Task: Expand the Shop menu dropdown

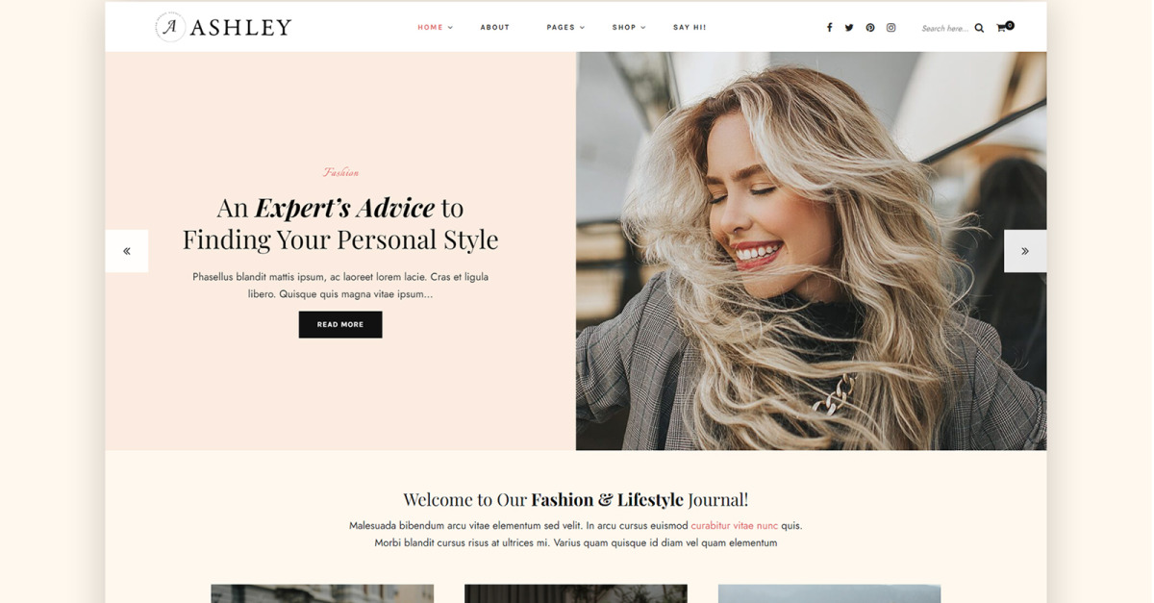Action: coord(629,27)
